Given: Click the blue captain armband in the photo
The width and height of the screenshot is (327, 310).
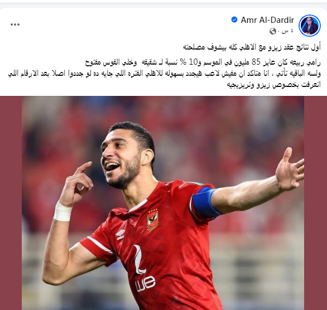Looking at the screenshot, I should tap(205, 203).
